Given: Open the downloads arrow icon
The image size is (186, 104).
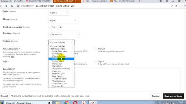Looking at the screenshot, I should coord(185,6).
